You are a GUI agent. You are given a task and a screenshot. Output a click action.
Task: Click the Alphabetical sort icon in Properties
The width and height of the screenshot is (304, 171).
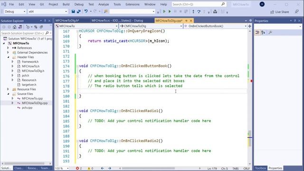263,33
